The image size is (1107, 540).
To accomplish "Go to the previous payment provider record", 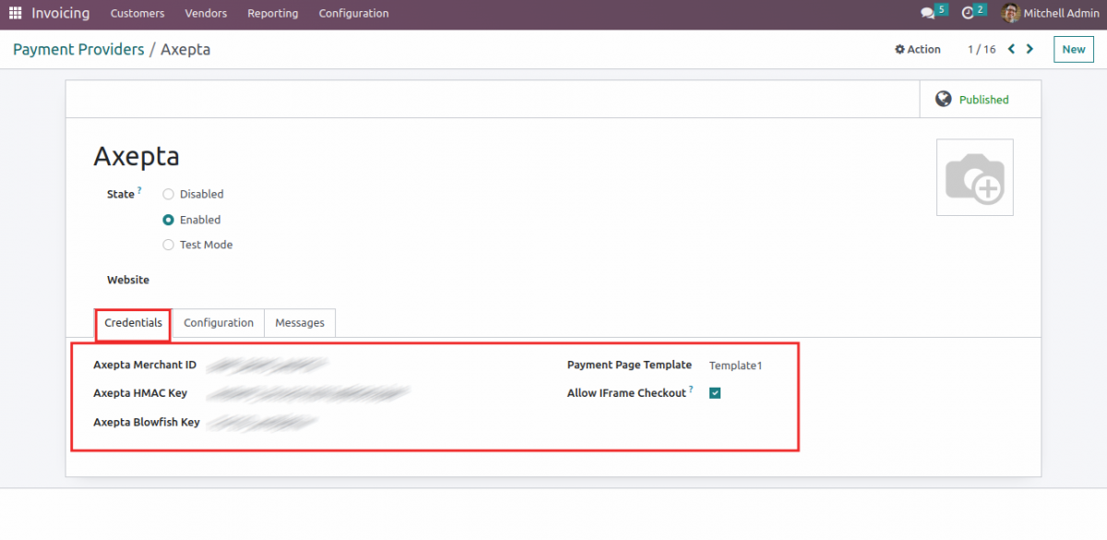I will pyautogui.click(x=1010, y=48).
